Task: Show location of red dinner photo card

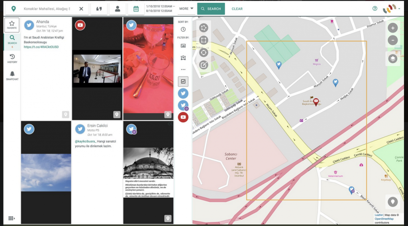Action: 168,114
